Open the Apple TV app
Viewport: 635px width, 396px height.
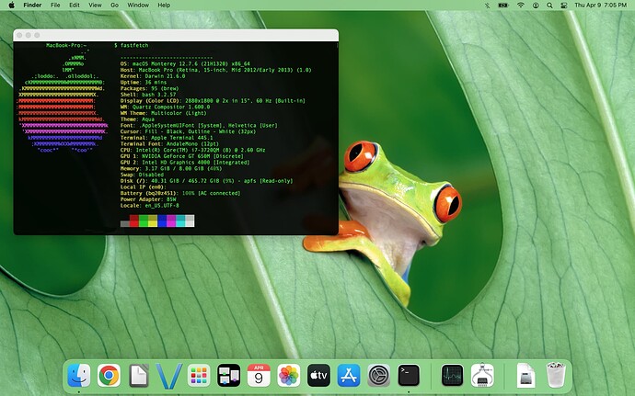point(318,376)
